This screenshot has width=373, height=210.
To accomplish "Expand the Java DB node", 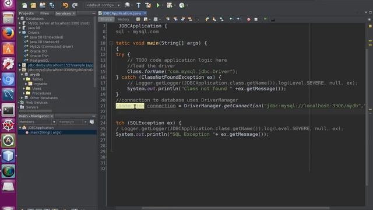I will pos(20,28).
